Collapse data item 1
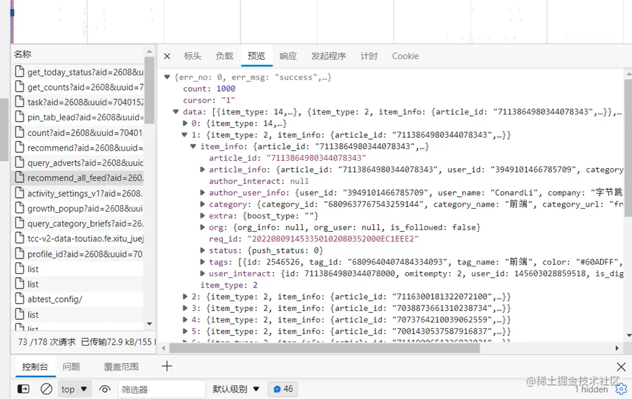 185,135
